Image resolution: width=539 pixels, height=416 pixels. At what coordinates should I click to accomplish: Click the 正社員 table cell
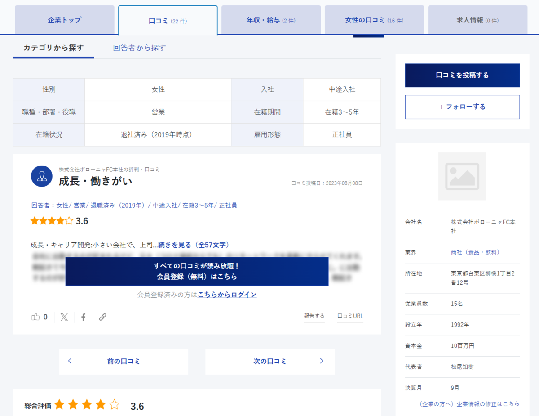coord(342,135)
